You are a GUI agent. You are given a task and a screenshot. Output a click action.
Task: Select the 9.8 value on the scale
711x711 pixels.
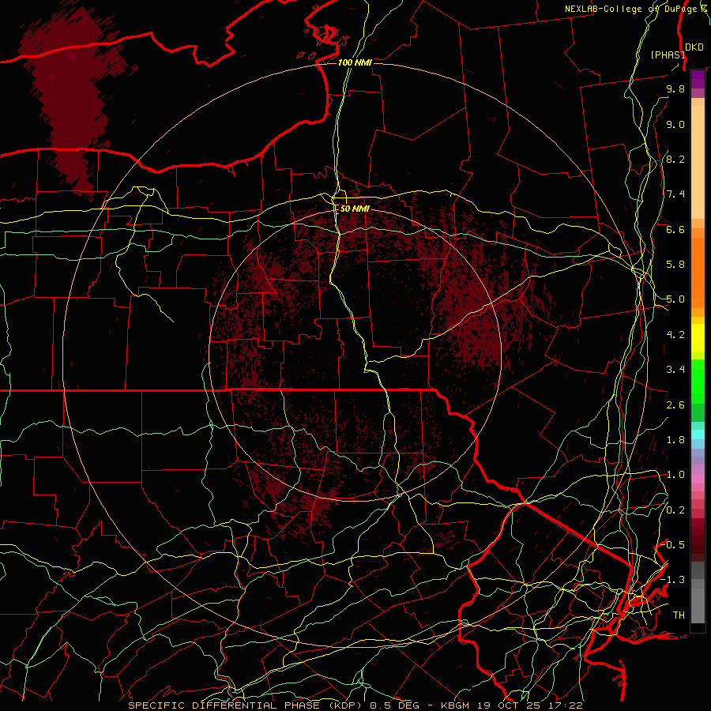point(675,88)
